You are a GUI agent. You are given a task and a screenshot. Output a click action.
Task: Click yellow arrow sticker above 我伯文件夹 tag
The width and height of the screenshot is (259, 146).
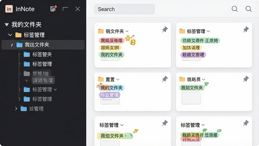click(136, 131)
